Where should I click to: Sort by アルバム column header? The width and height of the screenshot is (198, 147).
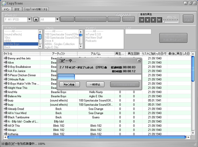(x=96, y=54)
